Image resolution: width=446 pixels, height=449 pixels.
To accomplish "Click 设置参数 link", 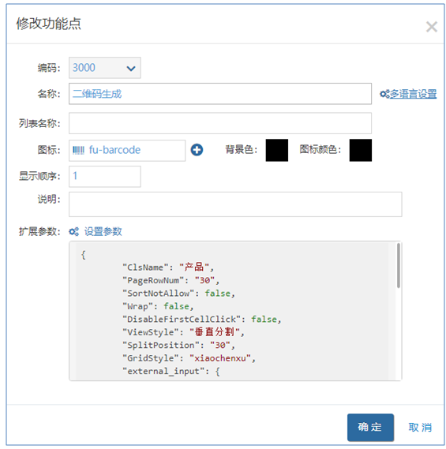I will click(103, 231).
